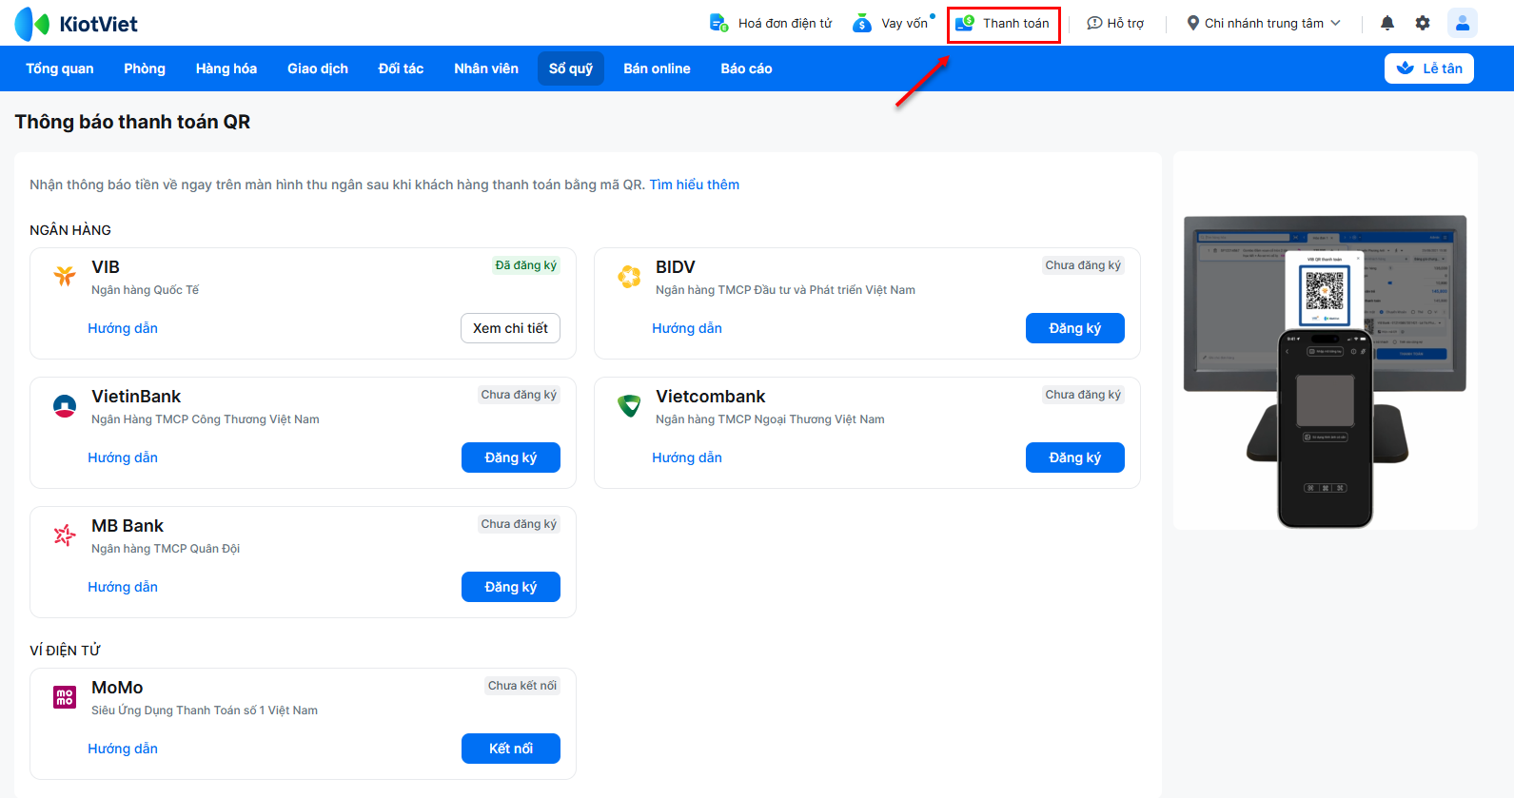Image resolution: width=1514 pixels, height=798 pixels.
Task: Click the Hỗ trợ label
Action: tap(1126, 23)
